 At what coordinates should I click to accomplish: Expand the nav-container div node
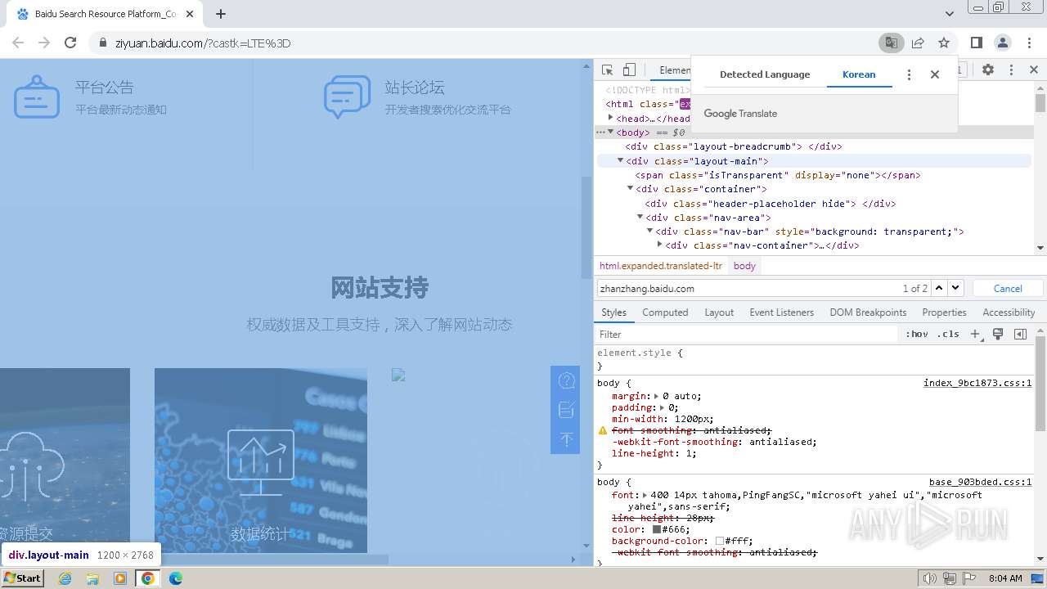659,245
